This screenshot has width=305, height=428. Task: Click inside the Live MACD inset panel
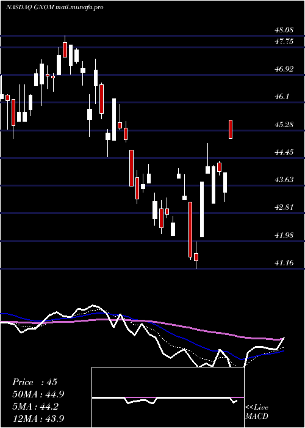coord(168,397)
